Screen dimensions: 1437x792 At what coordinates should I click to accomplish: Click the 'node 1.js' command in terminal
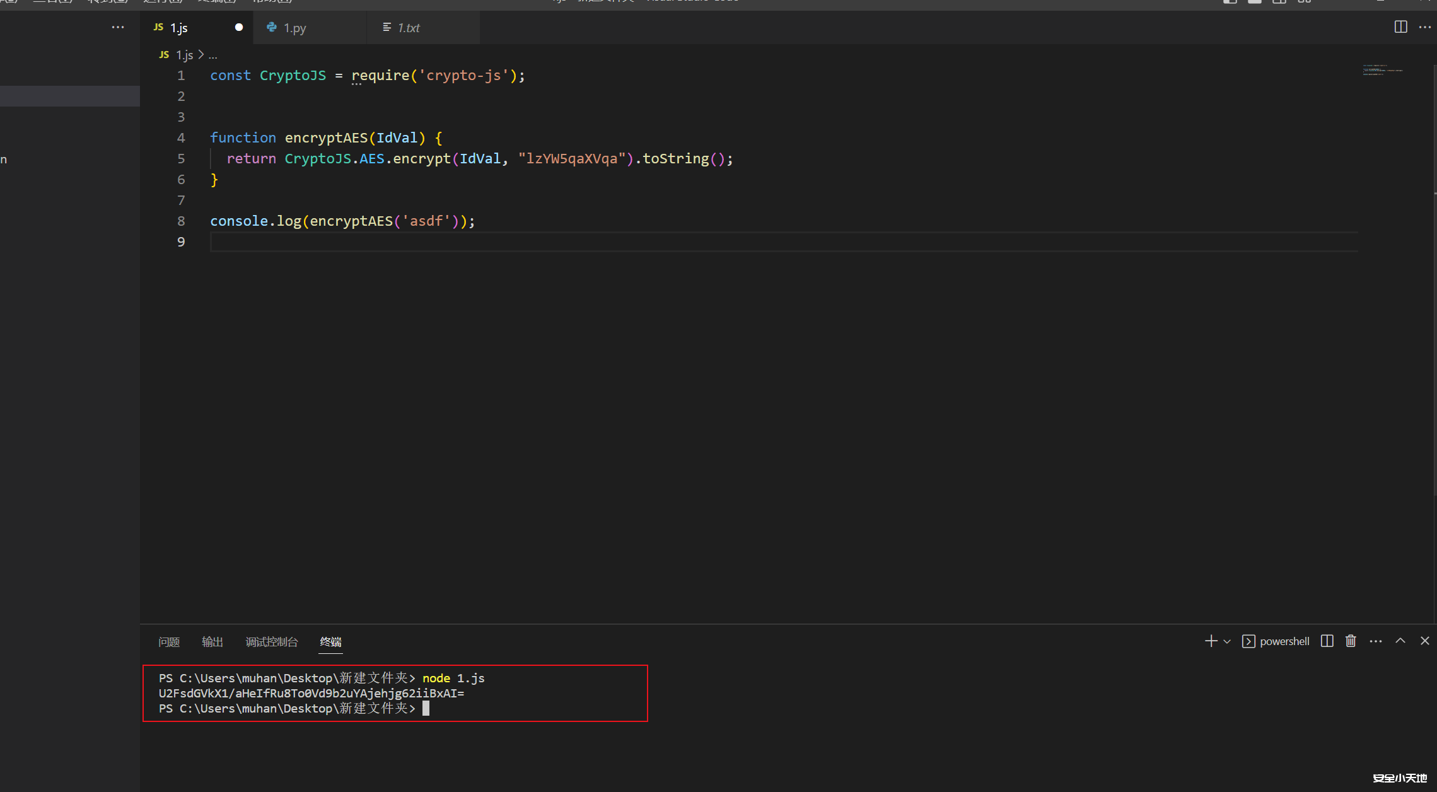click(x=453, y=678)
